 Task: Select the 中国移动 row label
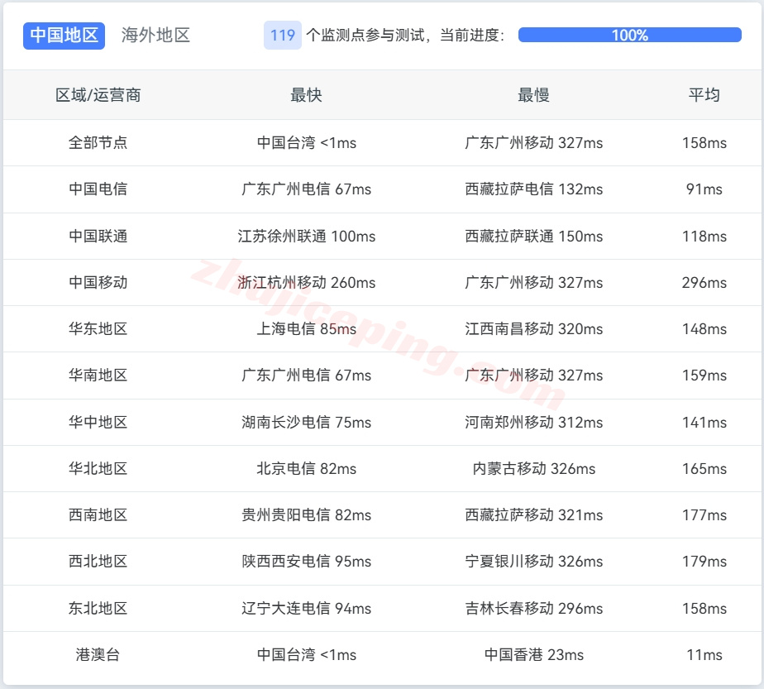click(x=98, y=283)
